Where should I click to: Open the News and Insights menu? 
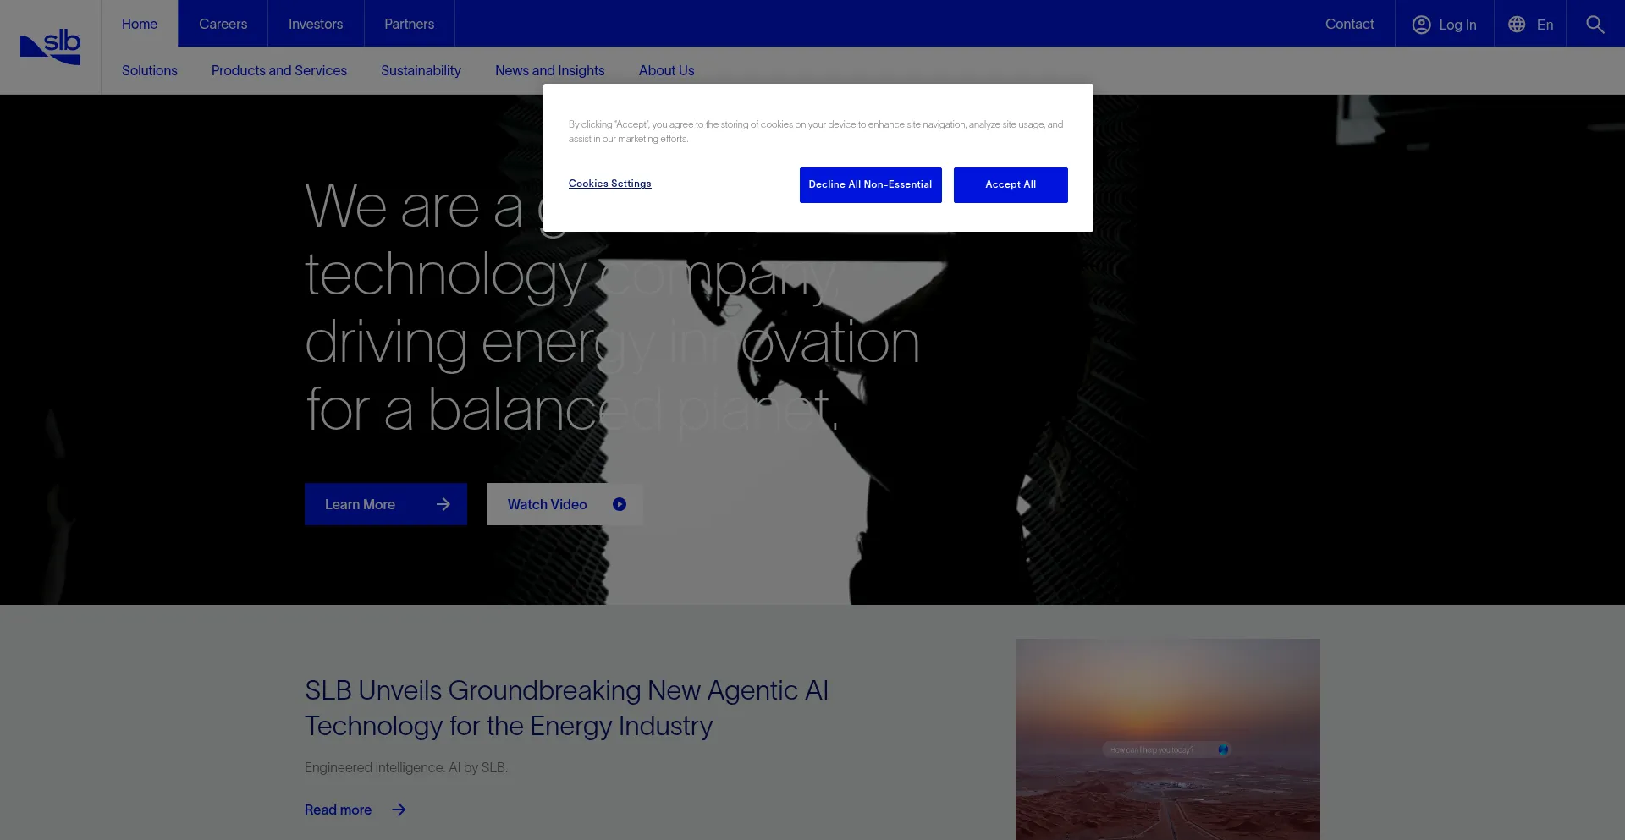(550, 70)
